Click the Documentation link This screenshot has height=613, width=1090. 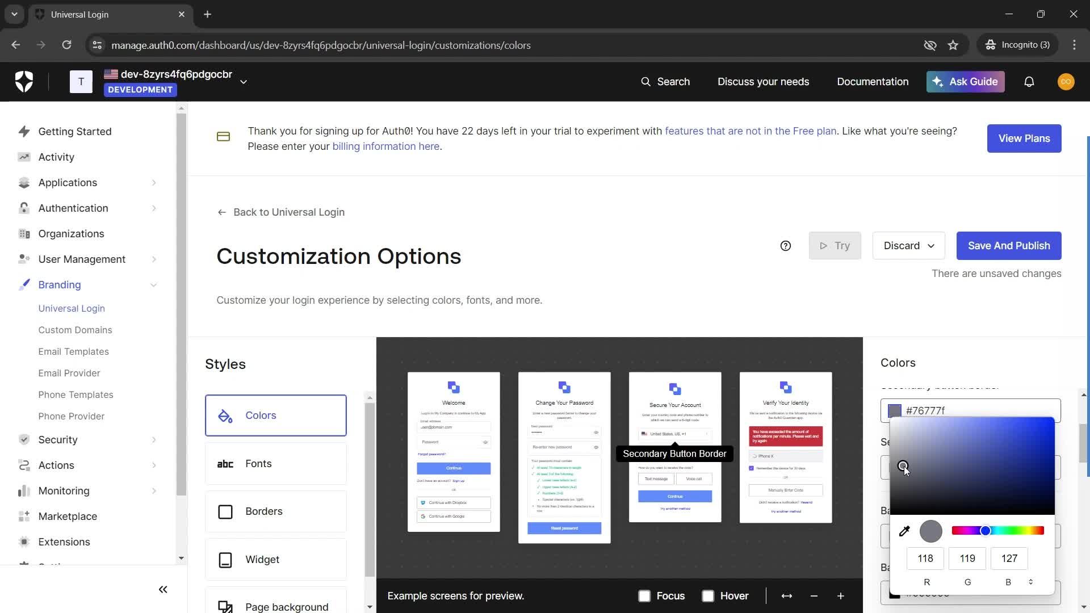(x=873, y=82)
